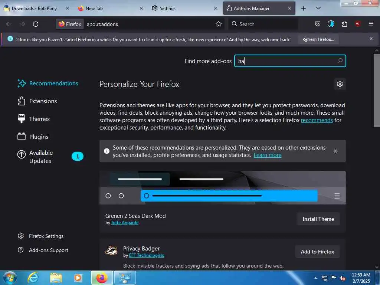The height and width of the screenshot is (285, 380).
Task: Open Available Updates in sidebar
Action: 41,157
